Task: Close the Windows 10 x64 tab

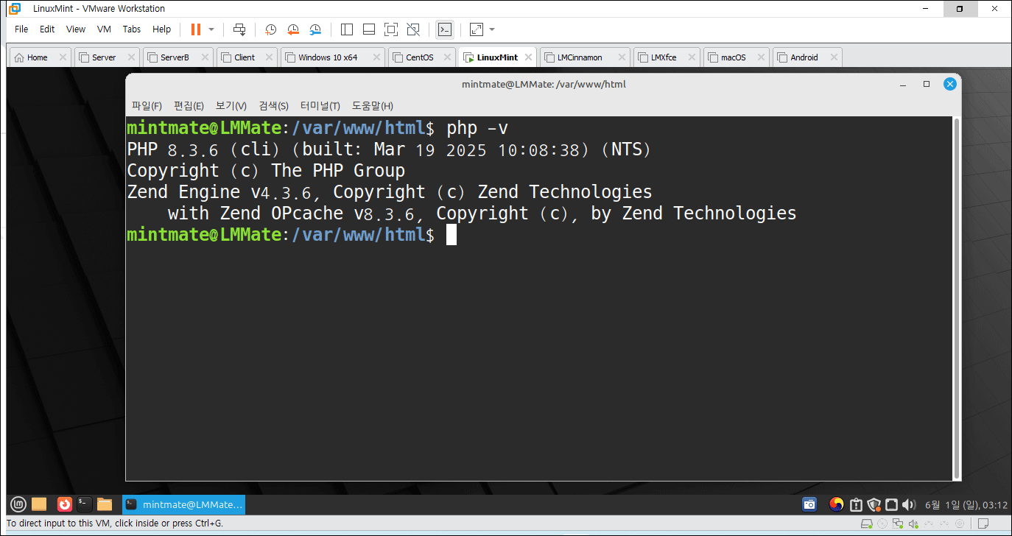Action: (x=377, y=57)
